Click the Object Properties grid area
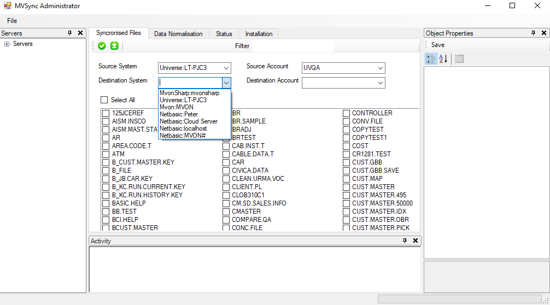Screen dimensions: 550x305 point(487,163)
